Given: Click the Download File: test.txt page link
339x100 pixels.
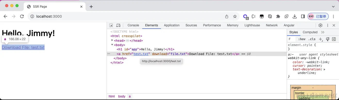Looking at the screenshot, I should [23, 47].
